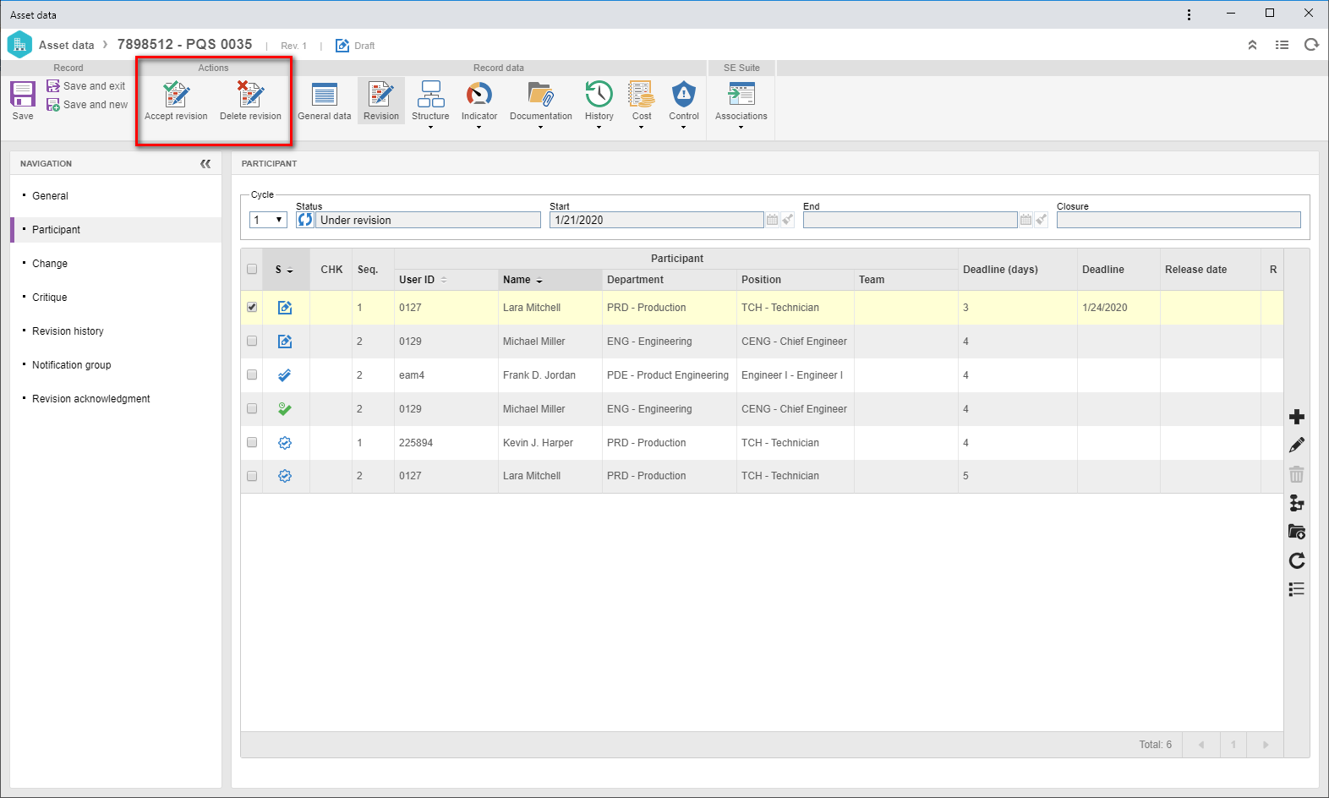Click the End date field
The height and width of the screenshot is (798, 1329).
click(x=911, y=220)
